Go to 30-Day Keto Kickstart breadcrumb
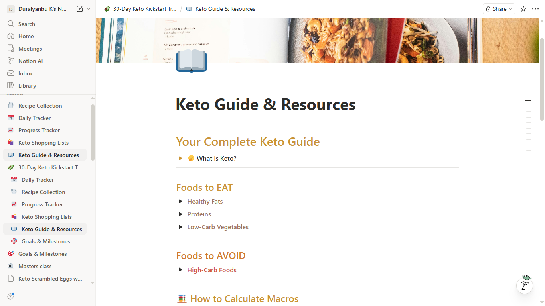This screenshot has height=306, width=545. coord(140,9)
